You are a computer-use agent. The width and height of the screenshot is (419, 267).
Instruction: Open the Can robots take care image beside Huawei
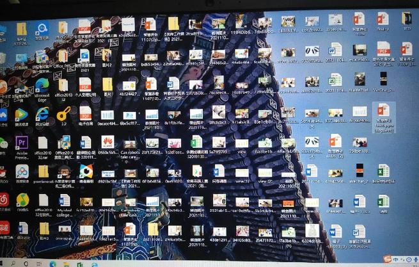[x=130, y=145]
